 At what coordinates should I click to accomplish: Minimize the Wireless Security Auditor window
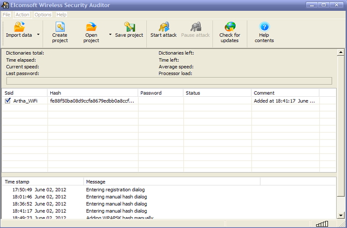click(312, 5)
